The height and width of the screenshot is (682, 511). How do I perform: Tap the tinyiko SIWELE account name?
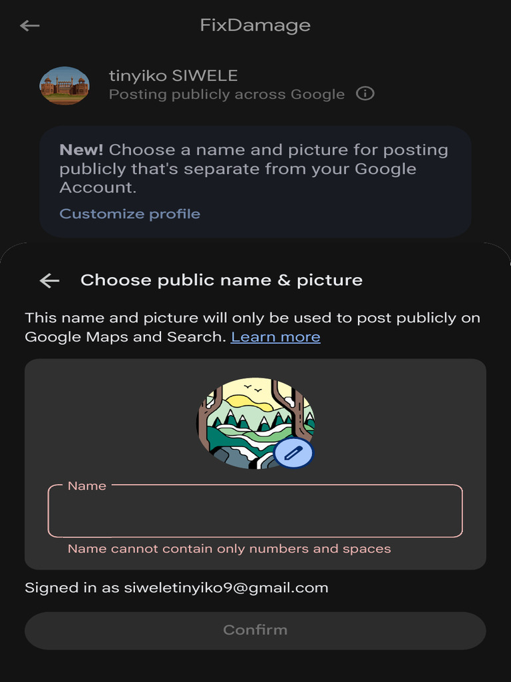point(173,76)
